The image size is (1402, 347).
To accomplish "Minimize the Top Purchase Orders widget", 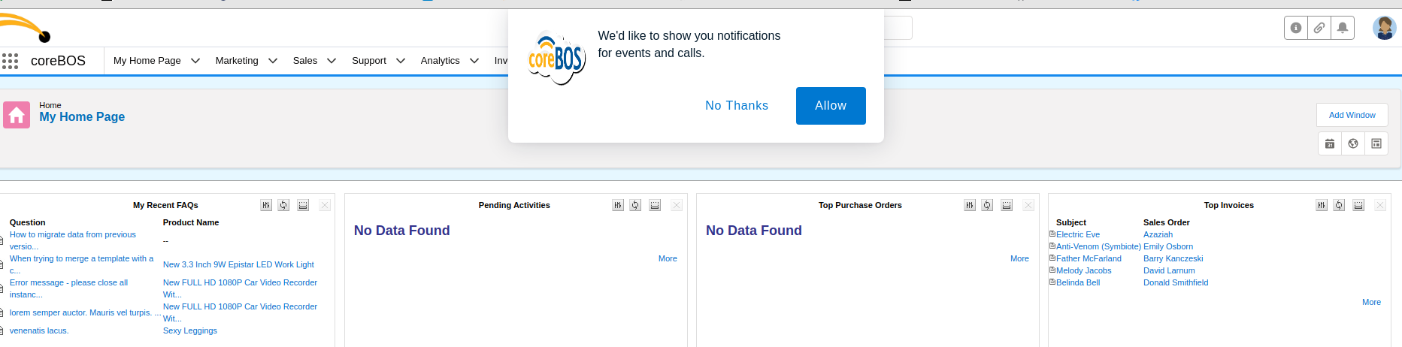I will pyautogui.click(x=1007, y=205).
